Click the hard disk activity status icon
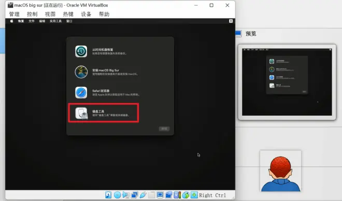The width and height of the screenshot is (342, 201). tap(108, 195)
